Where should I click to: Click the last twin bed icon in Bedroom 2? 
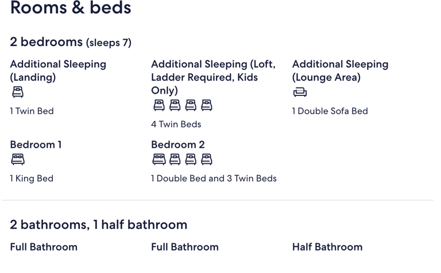point(207,159)
